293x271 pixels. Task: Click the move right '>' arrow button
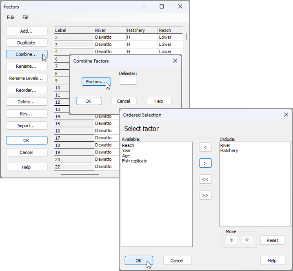(x=205, y=163)
